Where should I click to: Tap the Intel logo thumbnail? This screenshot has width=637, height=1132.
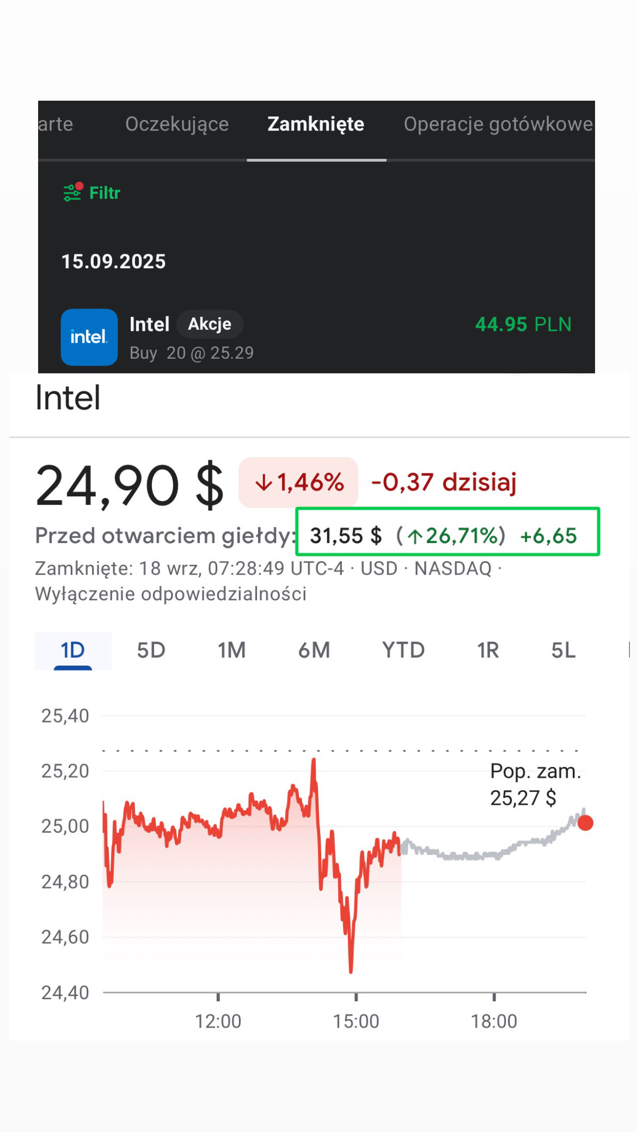click(x=89, y=337)
